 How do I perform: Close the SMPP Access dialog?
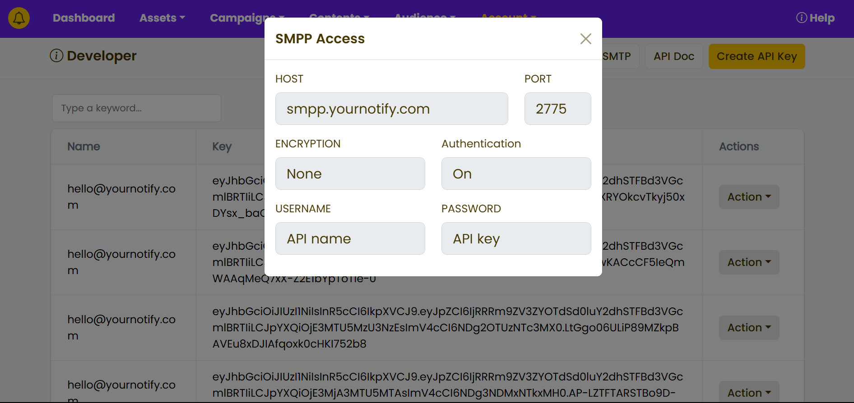pos(585,39)
